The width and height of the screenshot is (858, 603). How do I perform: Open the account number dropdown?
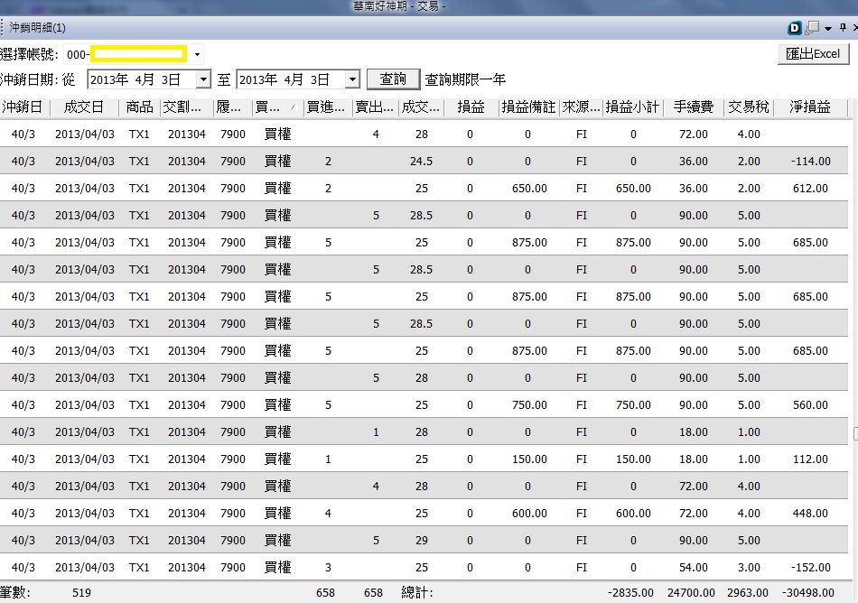197,54
